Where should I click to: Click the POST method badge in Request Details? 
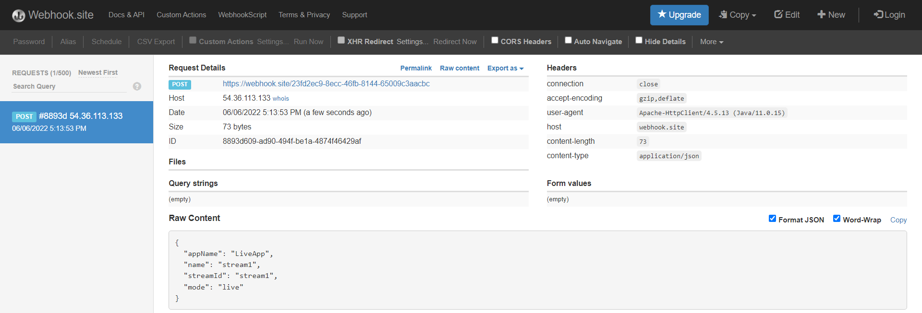click(180, 84)
